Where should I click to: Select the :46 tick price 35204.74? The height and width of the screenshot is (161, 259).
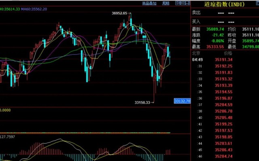[224, 156]
